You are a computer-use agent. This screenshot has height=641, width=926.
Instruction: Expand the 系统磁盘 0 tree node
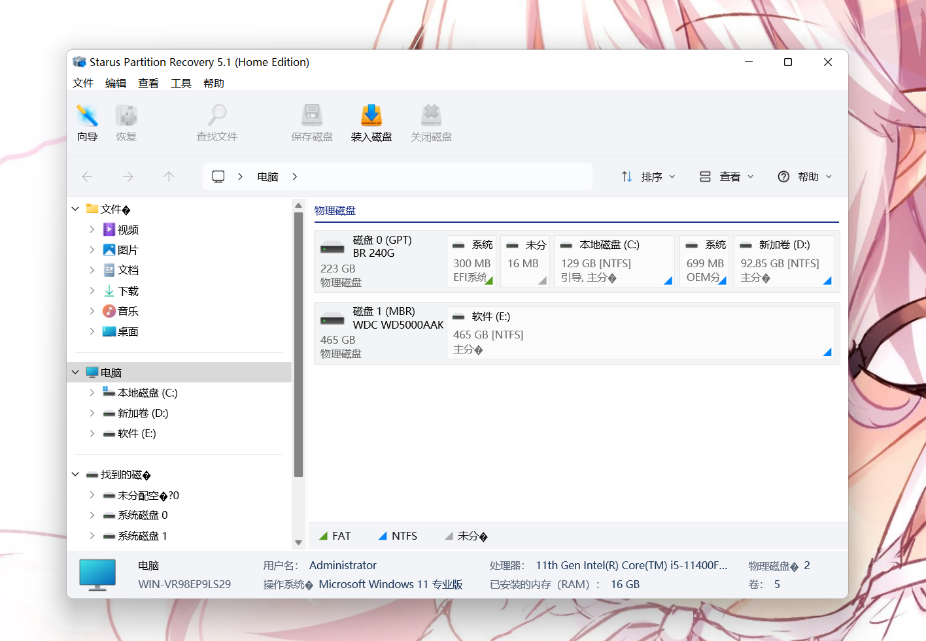click(x=92, y=515)
